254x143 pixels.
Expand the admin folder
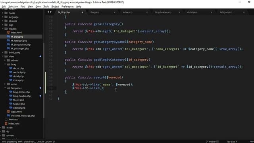pos(5,60)
